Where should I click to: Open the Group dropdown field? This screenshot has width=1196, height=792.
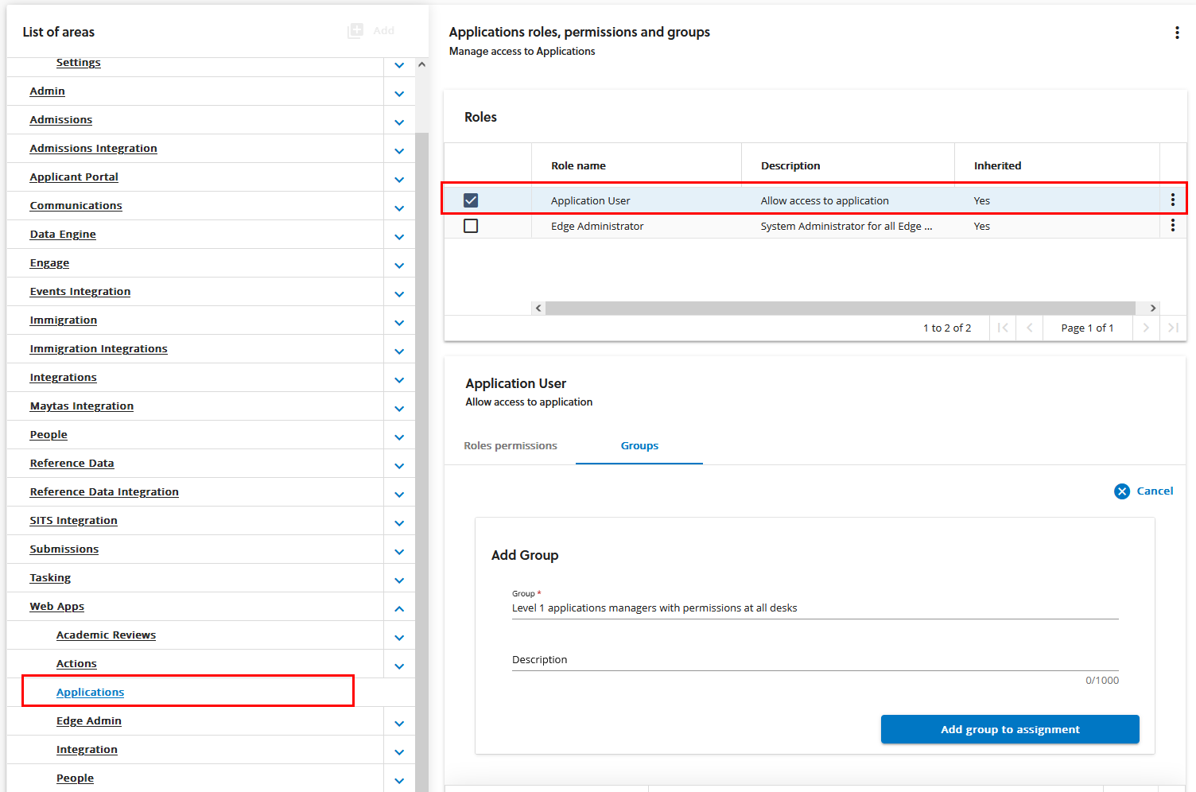814,608
